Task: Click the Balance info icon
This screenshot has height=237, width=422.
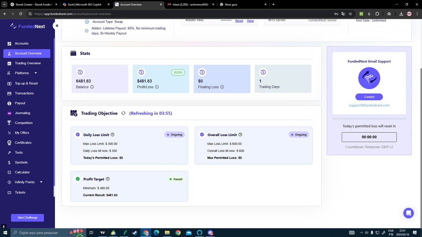Action: (92, 87)
